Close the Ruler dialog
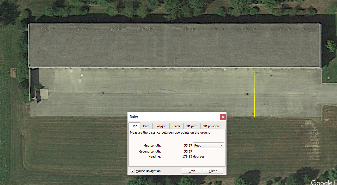337x185 pixels. 223,117
